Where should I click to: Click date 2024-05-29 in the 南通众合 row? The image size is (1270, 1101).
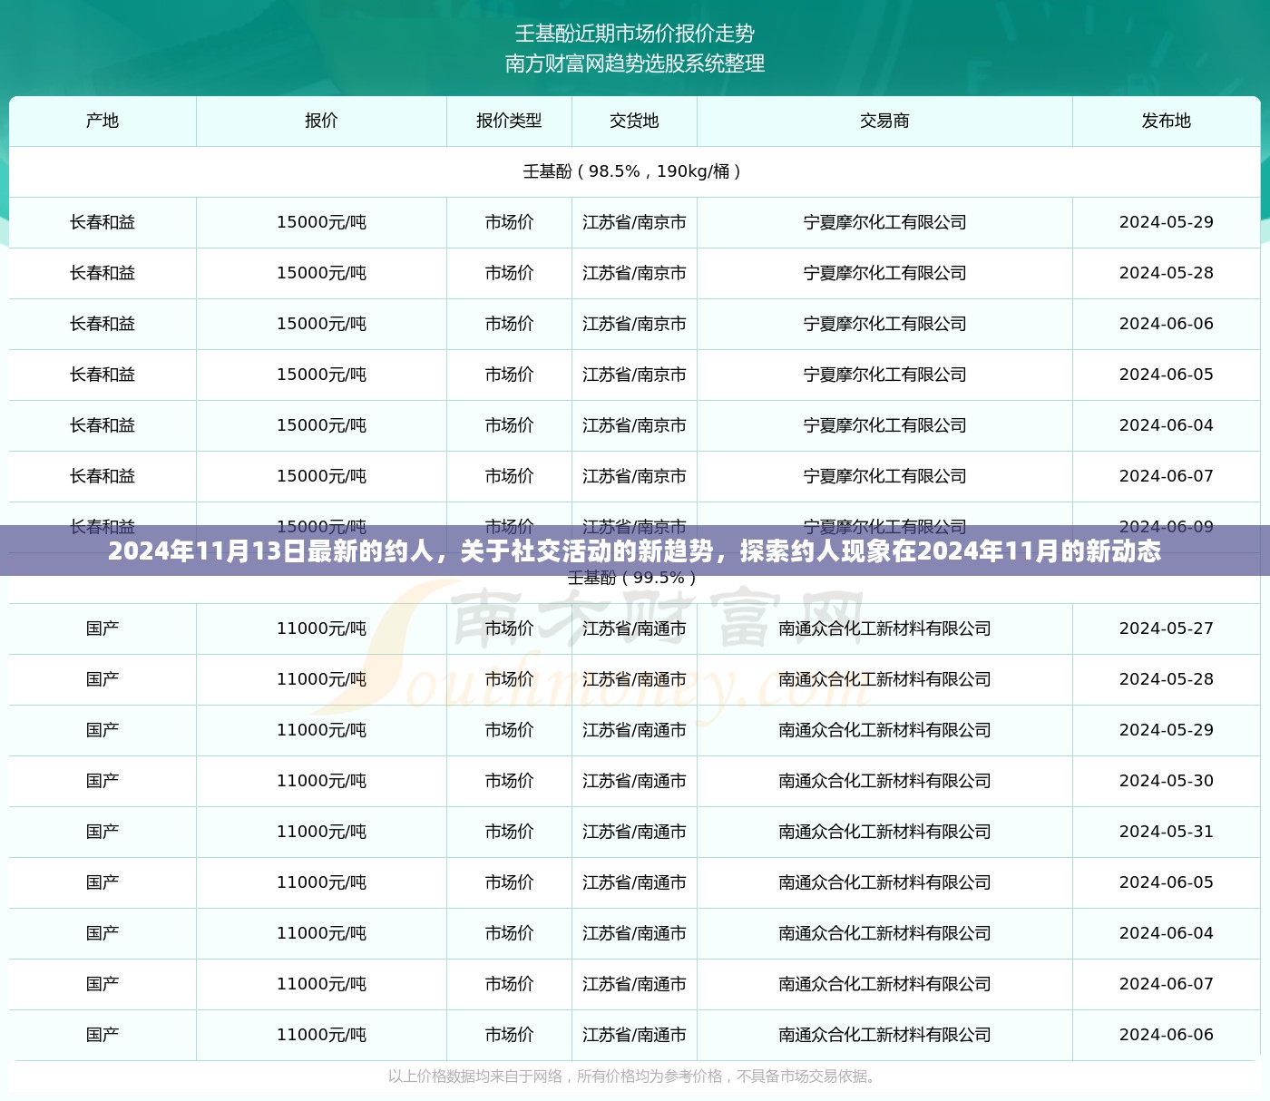click(x=1166, y=730)
